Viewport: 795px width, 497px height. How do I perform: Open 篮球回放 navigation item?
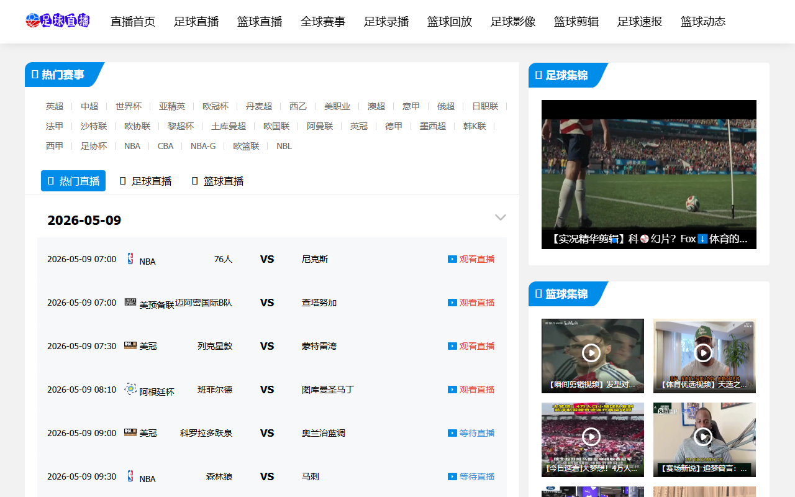tap(450, 22)
